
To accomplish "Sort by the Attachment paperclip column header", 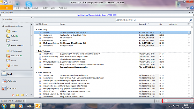I will pyautogui.click(x=42, y=24).
